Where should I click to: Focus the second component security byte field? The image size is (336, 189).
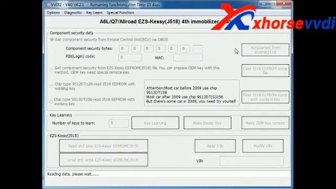point(136,49)
